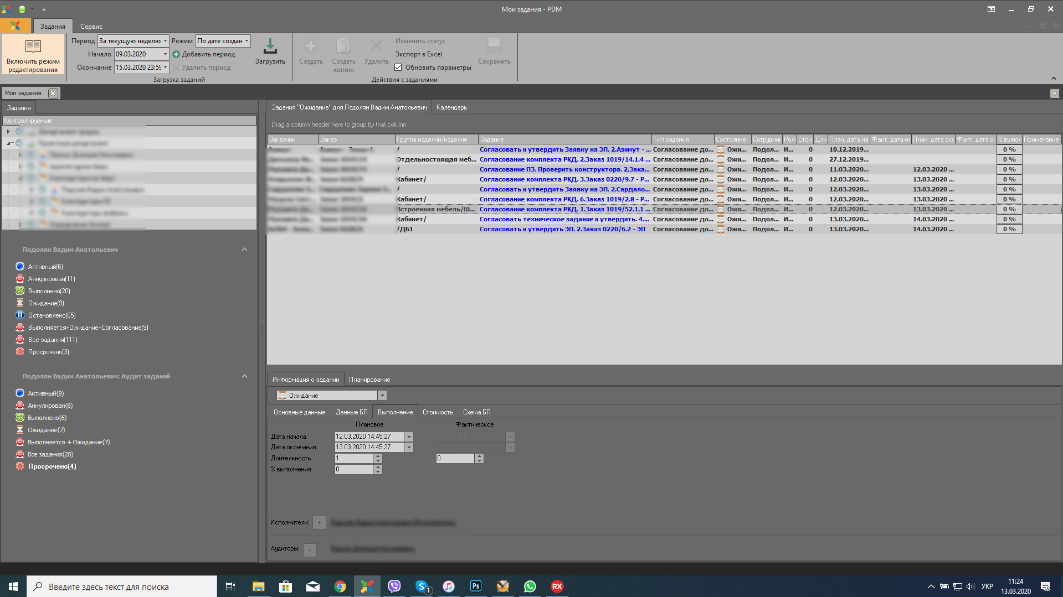Screen dimensions: 1063x597
Task: Open the Стоимость tab
Action: point(438,412)
